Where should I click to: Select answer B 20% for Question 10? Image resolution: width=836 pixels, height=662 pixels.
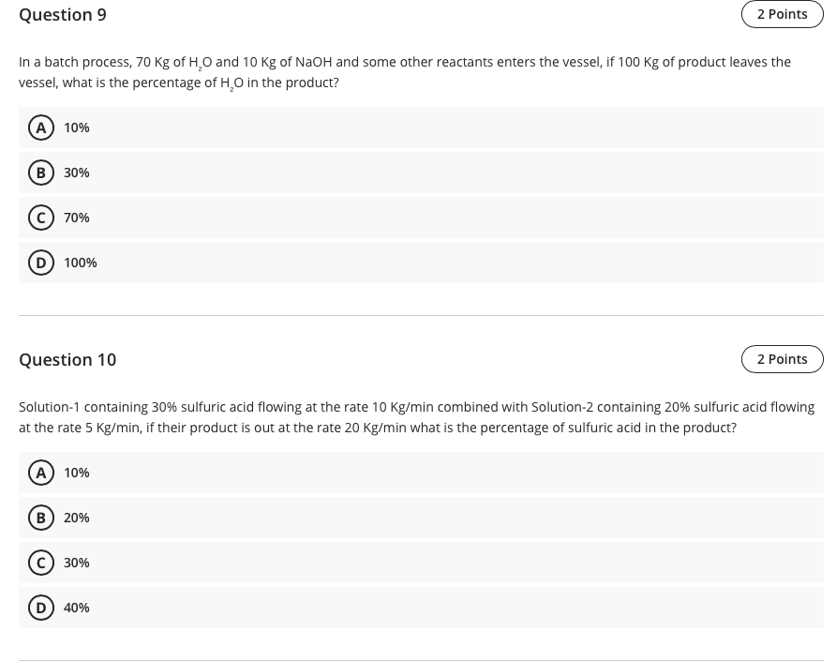point(76,518)
